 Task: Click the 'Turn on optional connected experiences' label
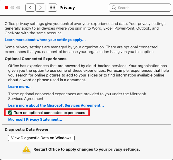tap(49, 113)
